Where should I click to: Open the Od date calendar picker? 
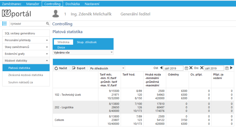(186, 68)
